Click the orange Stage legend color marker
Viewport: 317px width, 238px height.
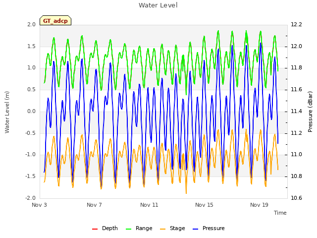(163, 229)
